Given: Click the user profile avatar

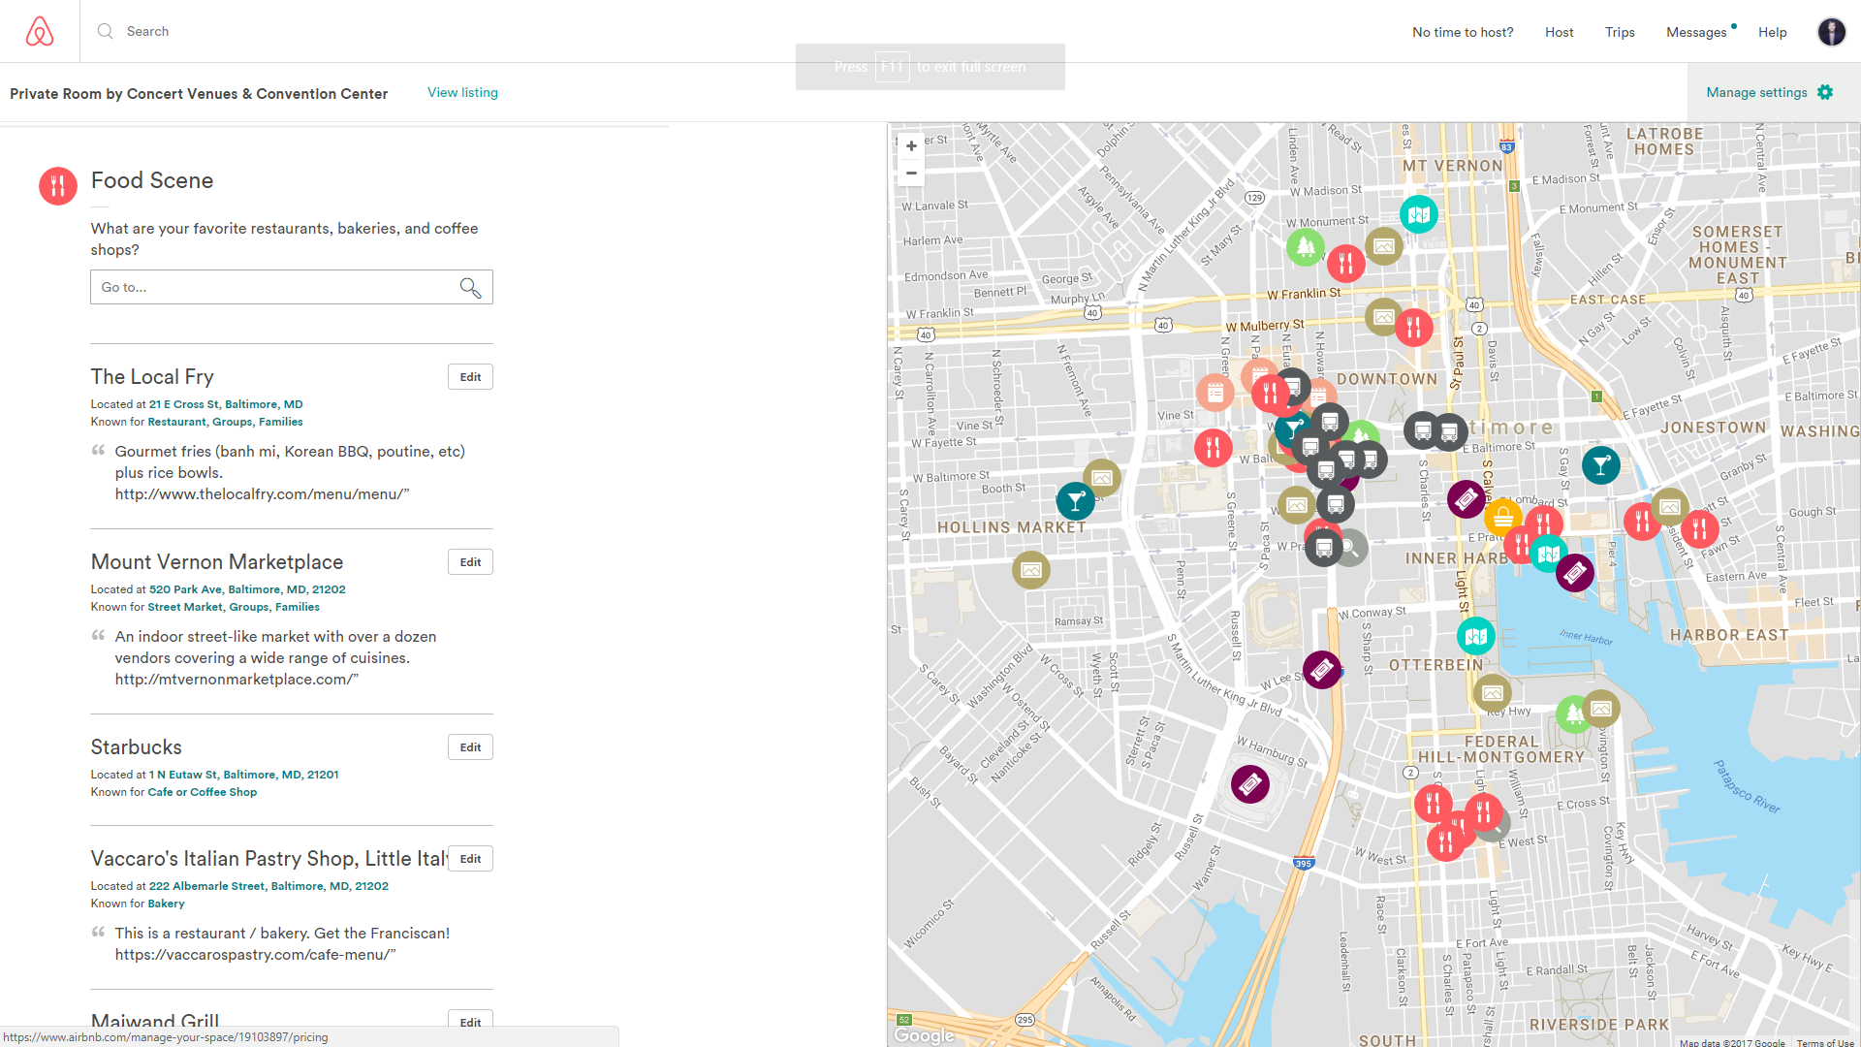Looking at the screenshot, I should (x=1831, y=32).
